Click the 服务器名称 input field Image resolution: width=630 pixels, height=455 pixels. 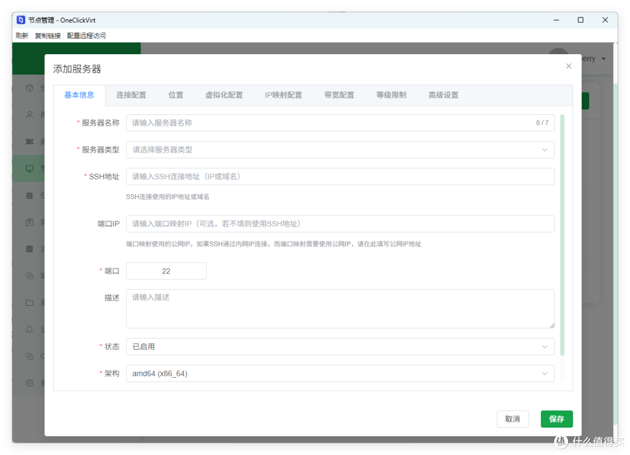click(340, 123)
